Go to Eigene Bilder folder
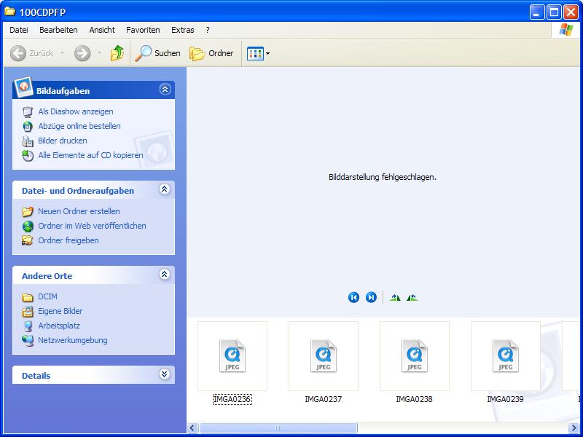 tap(60, 311)
